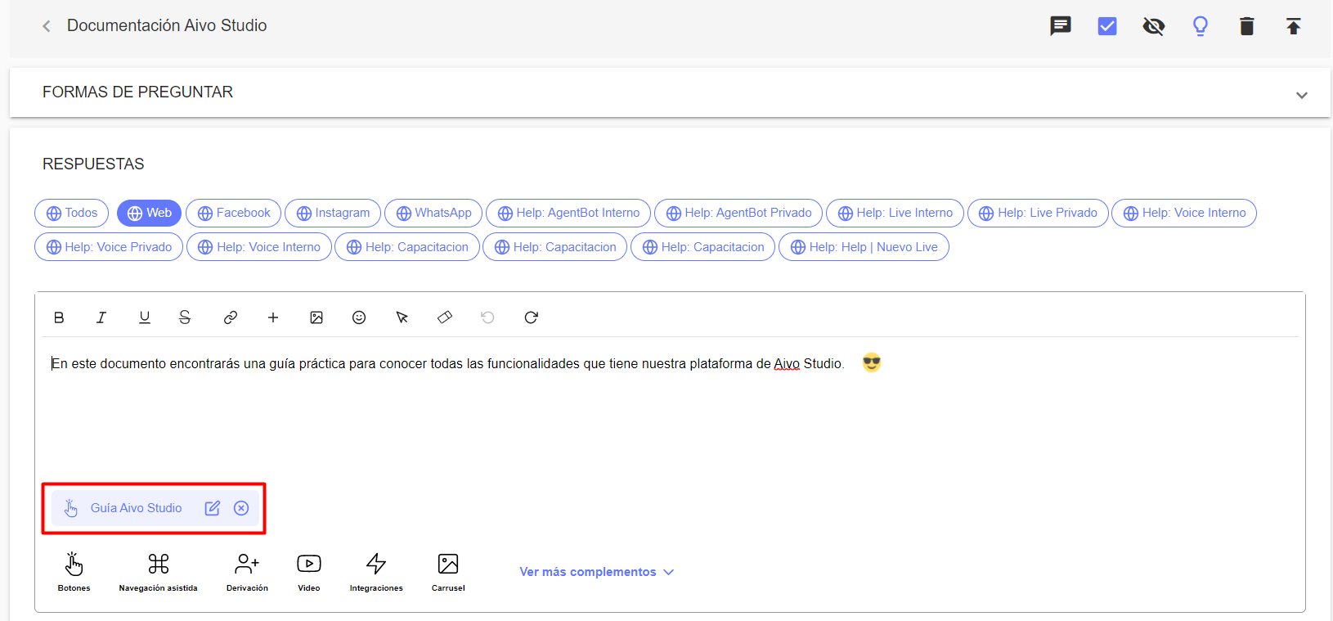Add a Video complement
The image size is (1333, 621).
[309, 572]
